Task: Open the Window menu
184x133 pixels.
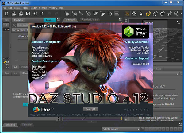Action: click(x=53, y=8)
